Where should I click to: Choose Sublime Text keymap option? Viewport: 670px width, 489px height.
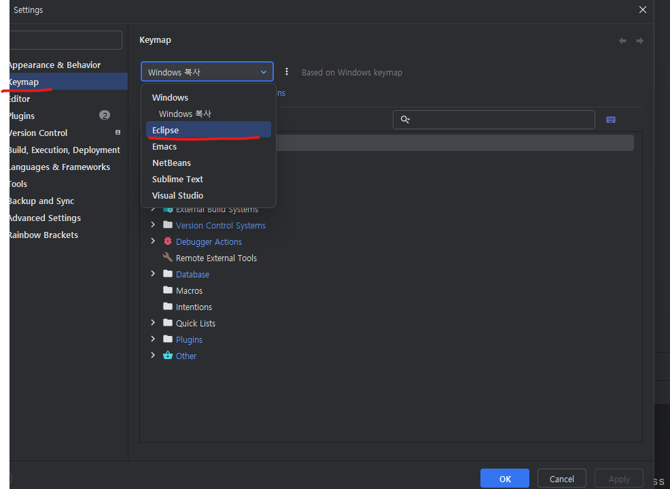pos(209,179)
